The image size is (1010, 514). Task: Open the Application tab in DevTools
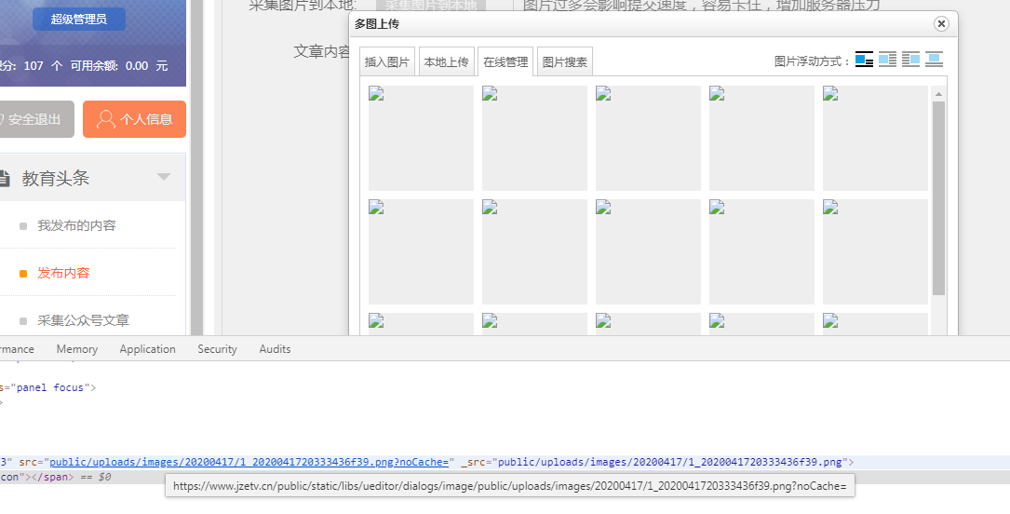point(147,349)
